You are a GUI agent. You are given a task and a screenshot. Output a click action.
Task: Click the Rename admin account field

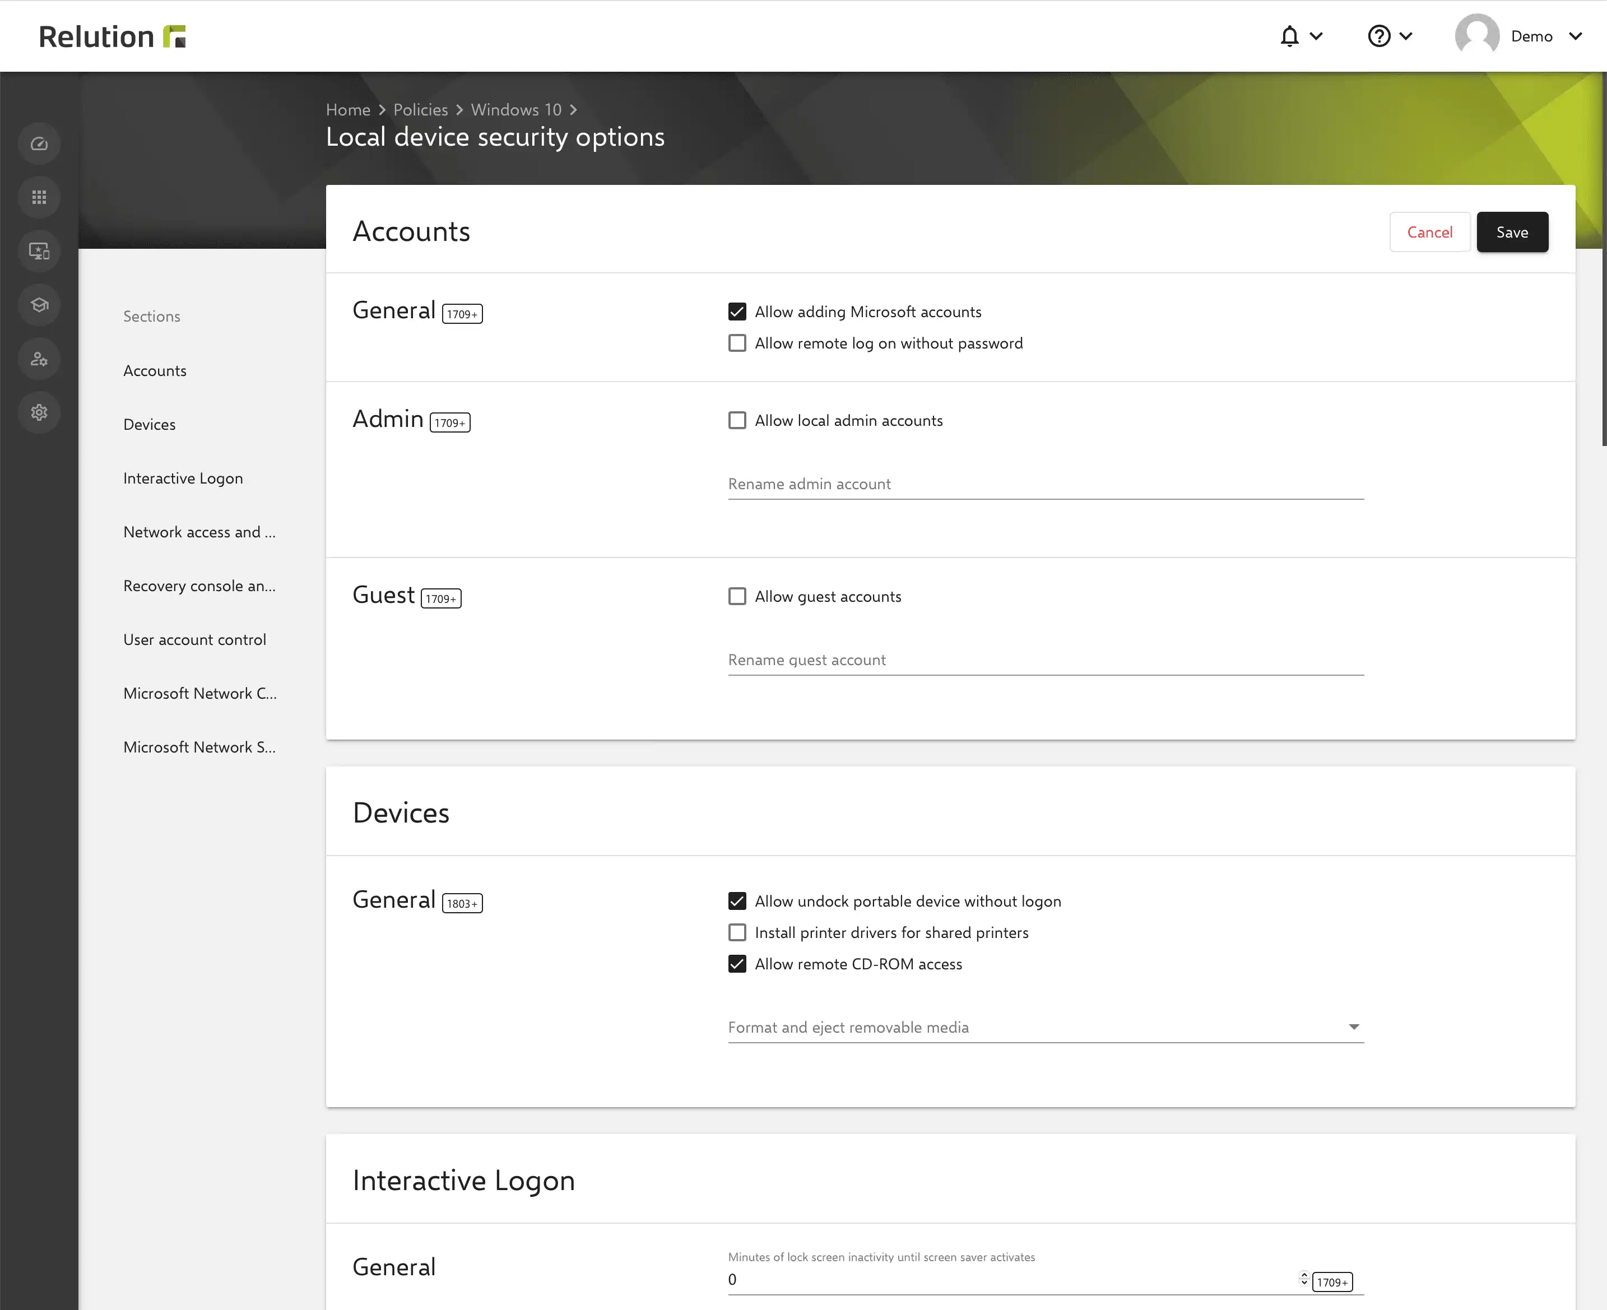pos(1046,484)
